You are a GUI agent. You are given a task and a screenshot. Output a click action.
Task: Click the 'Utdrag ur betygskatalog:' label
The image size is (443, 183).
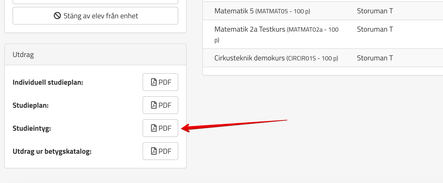coord(52,151)
